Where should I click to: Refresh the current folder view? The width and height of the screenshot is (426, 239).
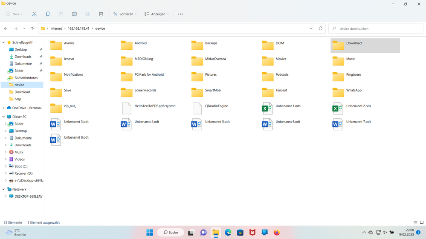[x=321, y=28]
